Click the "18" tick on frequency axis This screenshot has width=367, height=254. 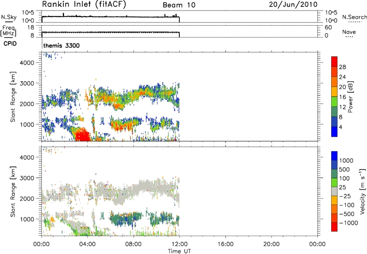click(30, 28)
